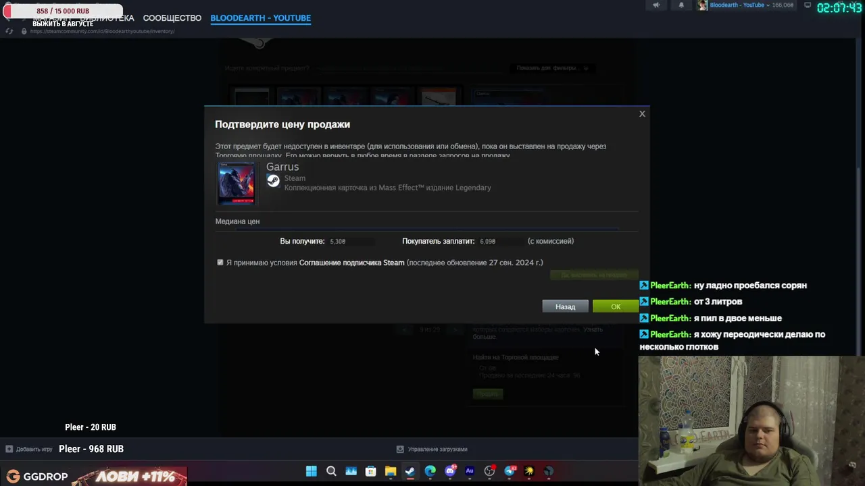This screenshot has width=865, height=486.
Task: Click the Steam taskbar icon
Action: coord(410,471)
